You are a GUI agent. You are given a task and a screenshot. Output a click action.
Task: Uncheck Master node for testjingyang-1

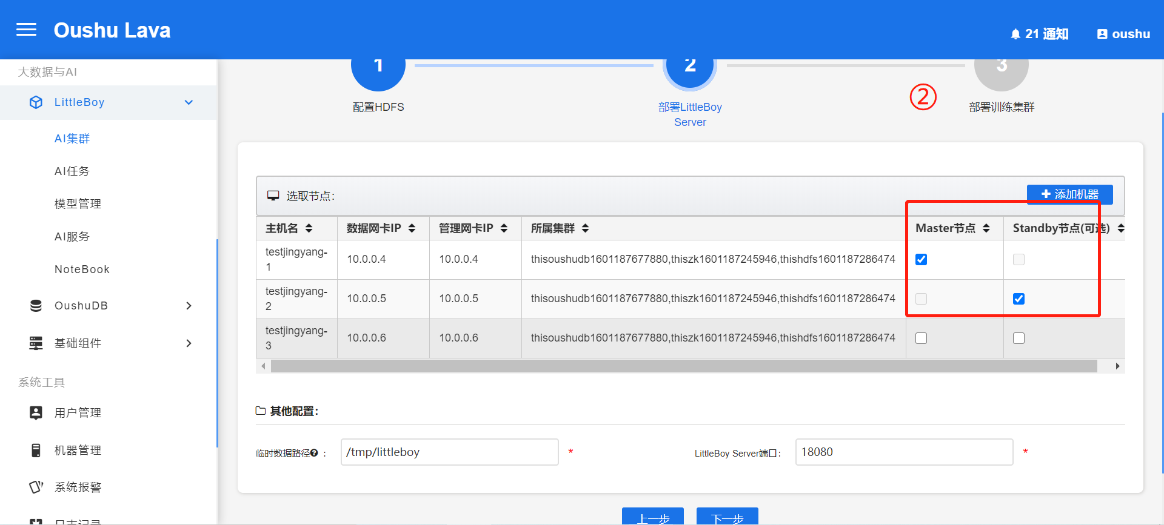point(921,260)
